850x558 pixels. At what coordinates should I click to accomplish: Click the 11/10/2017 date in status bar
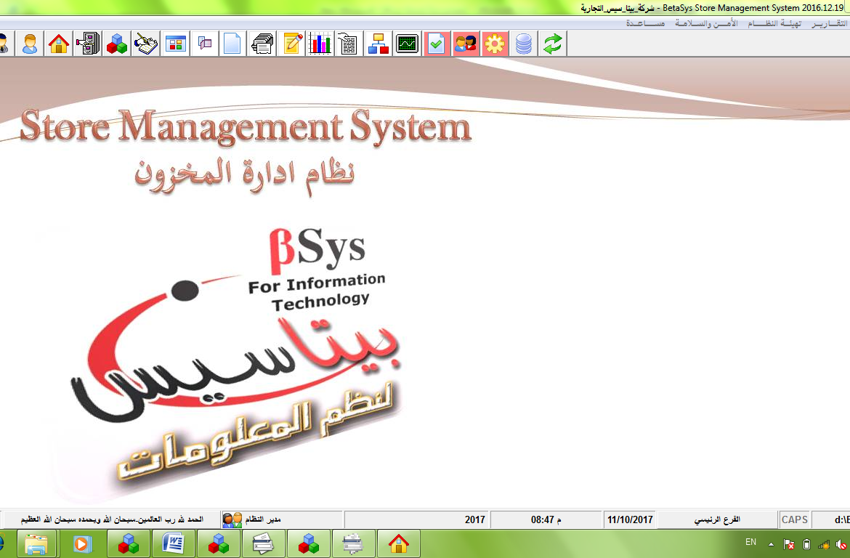click(x=630, y=519)
